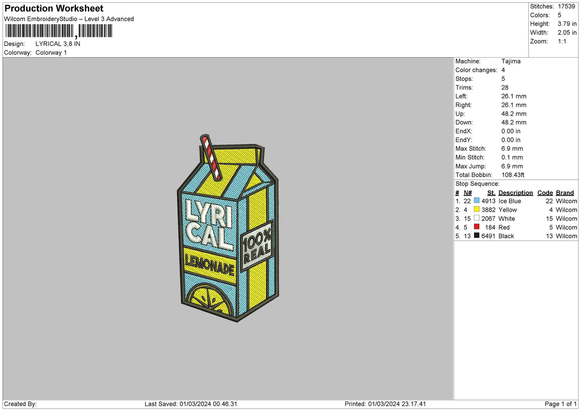Click the 'Description' column header
The height and width of the screenshot is (411, 581).
tap(516, 192)
